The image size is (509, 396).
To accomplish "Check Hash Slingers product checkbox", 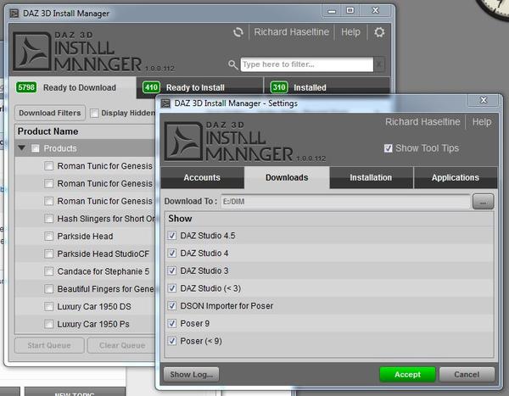I will pos(48,219).
